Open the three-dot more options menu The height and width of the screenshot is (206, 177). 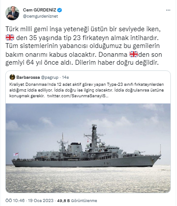168,10
